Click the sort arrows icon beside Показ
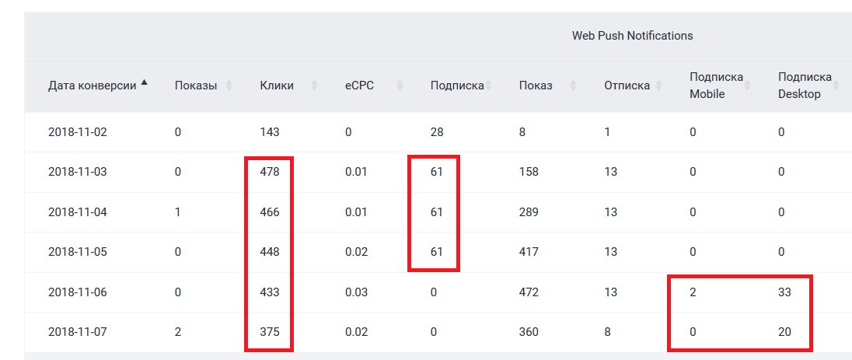The width and height of the screenshot is (852, 360). coord(573,86)
